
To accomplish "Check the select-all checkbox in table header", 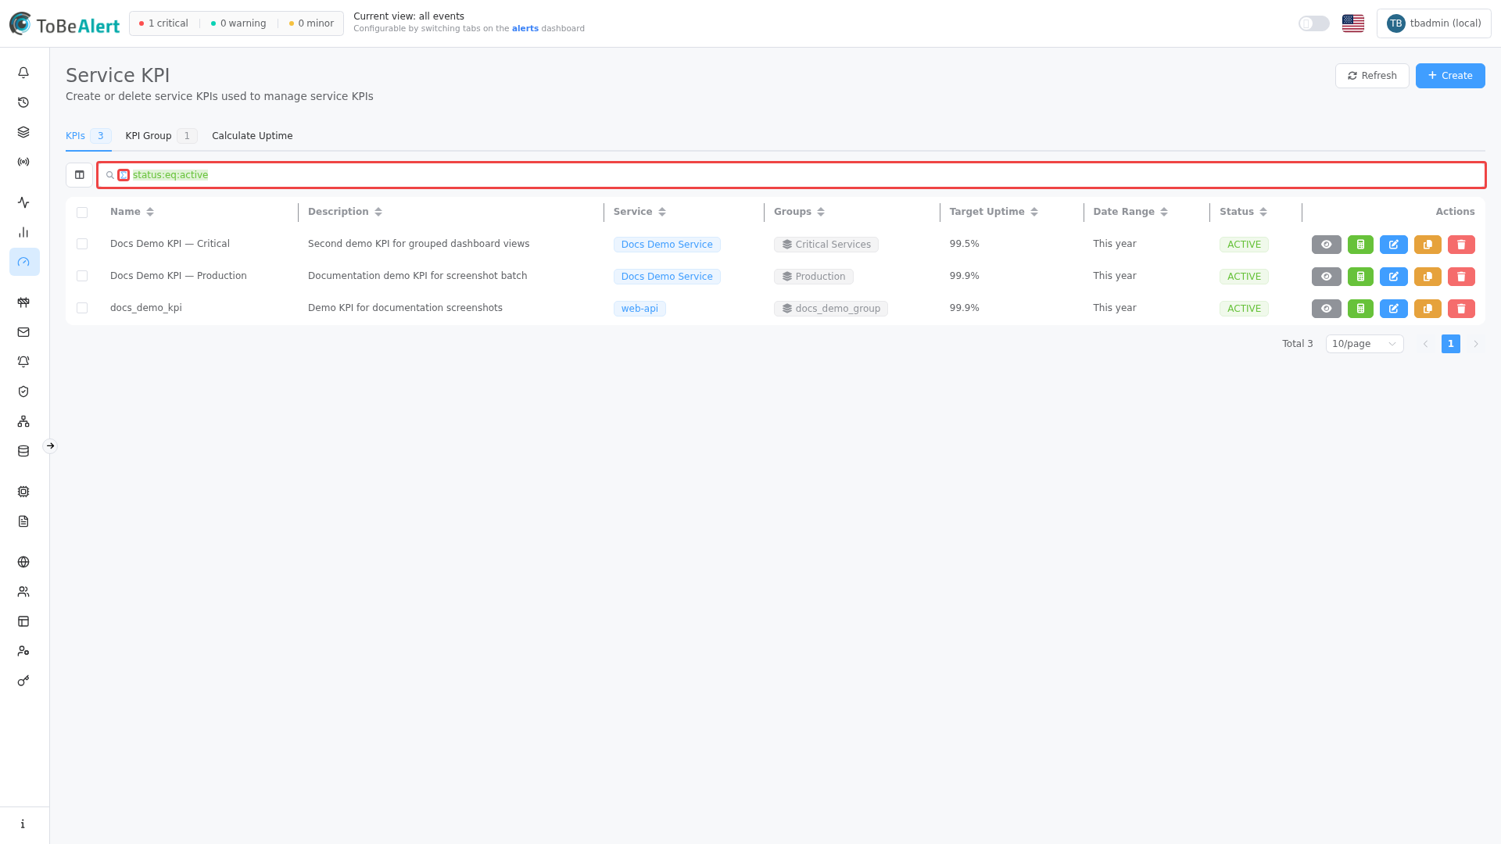I will [x=82, y=213].
